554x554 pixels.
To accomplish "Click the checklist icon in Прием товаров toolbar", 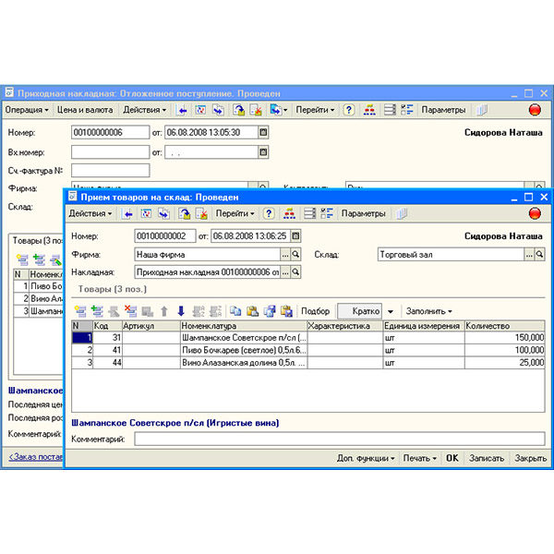I will click(327, 214).
